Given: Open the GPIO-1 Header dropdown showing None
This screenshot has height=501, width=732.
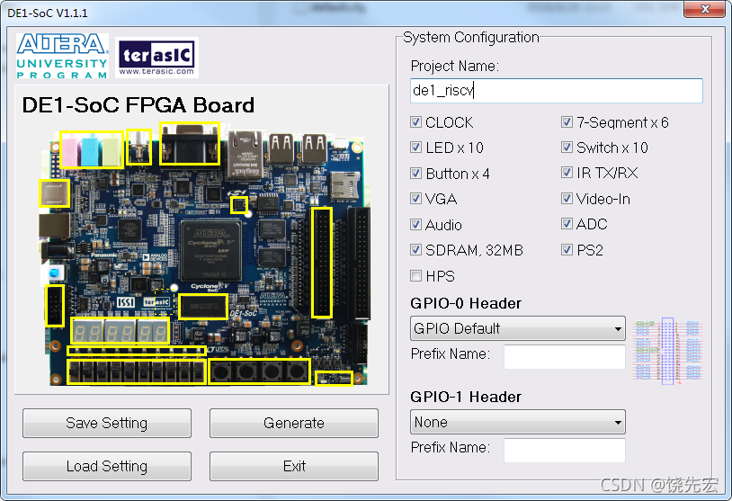Looking at the screenshot, I should [x=518, y=422].
